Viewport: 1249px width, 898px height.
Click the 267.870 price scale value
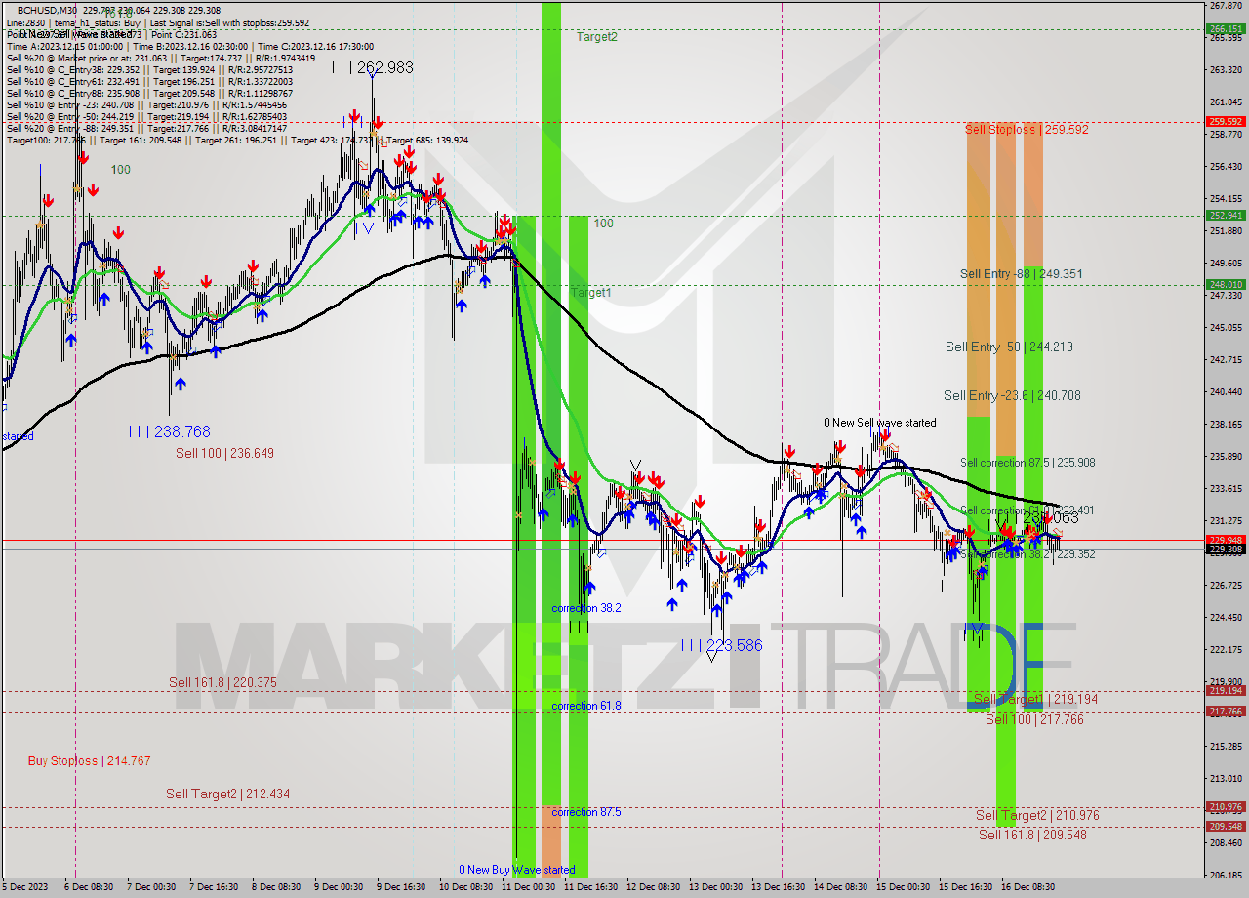click(1226, 5)
